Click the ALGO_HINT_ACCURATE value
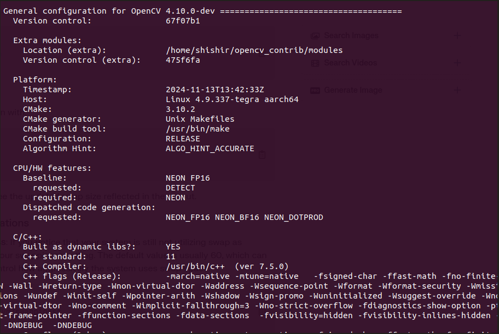Image resolution: width=499 pixels, height=334 pixels. 210,148
